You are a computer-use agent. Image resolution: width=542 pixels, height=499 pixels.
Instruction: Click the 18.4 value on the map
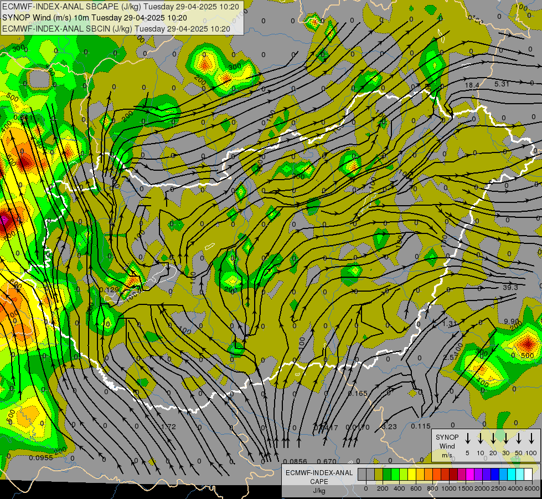click(472, 85)
